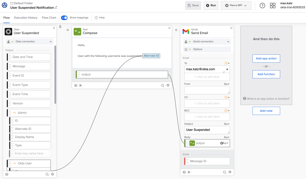Click the pin icon on the User Suspended card

point(60,27)
